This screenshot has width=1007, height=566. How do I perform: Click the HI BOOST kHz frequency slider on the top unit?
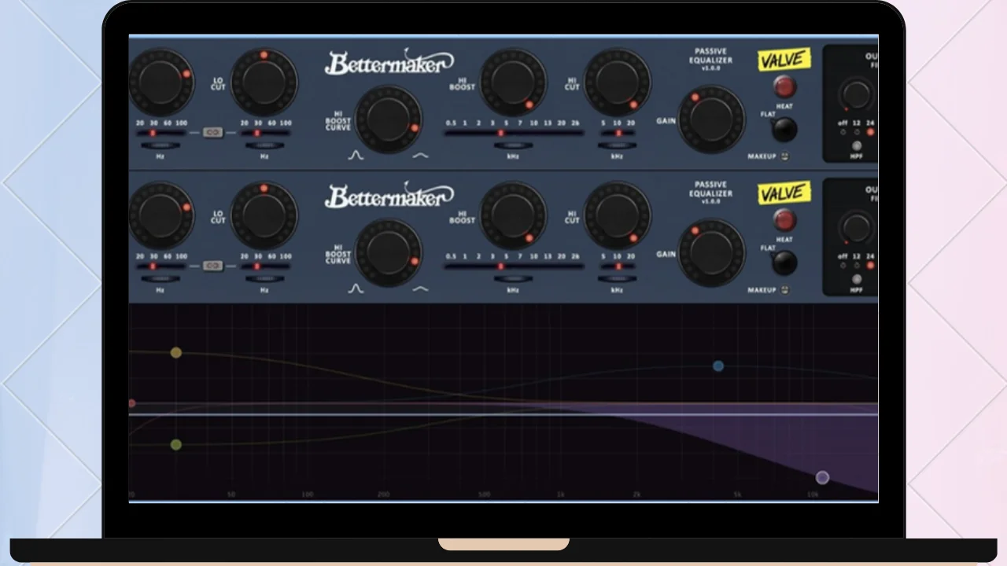514,133
